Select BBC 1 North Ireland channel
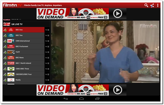 tap(24, 63)
